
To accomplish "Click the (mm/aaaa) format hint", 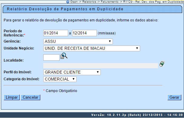I will coord(107,33).
